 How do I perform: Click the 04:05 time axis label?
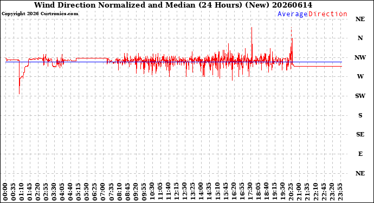(62, 192)
